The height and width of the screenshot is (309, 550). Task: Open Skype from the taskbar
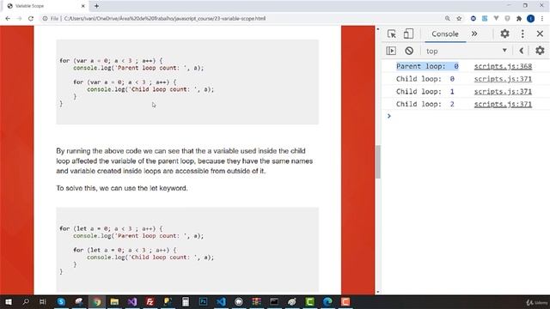point(61,301)
